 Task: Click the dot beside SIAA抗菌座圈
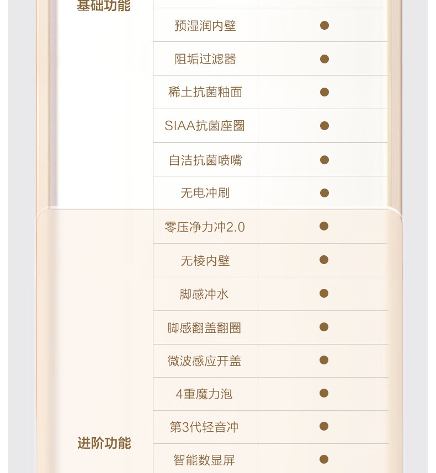(325, 126)
